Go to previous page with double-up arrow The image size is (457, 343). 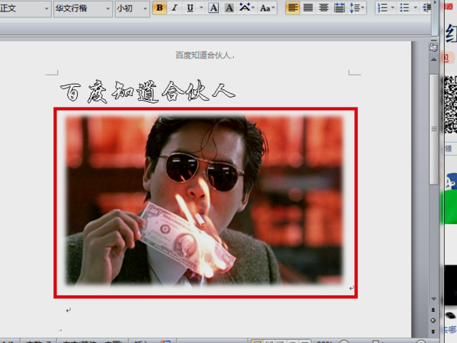(x=433, y=309)
